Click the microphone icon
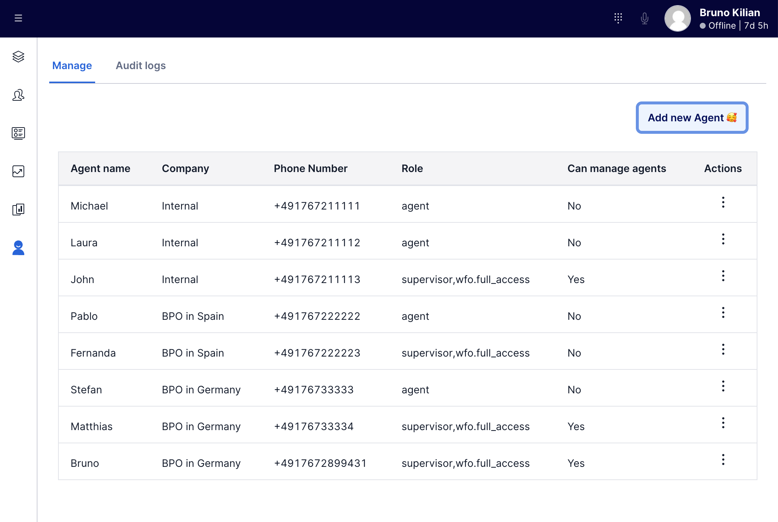 click(x=645, y=18)
